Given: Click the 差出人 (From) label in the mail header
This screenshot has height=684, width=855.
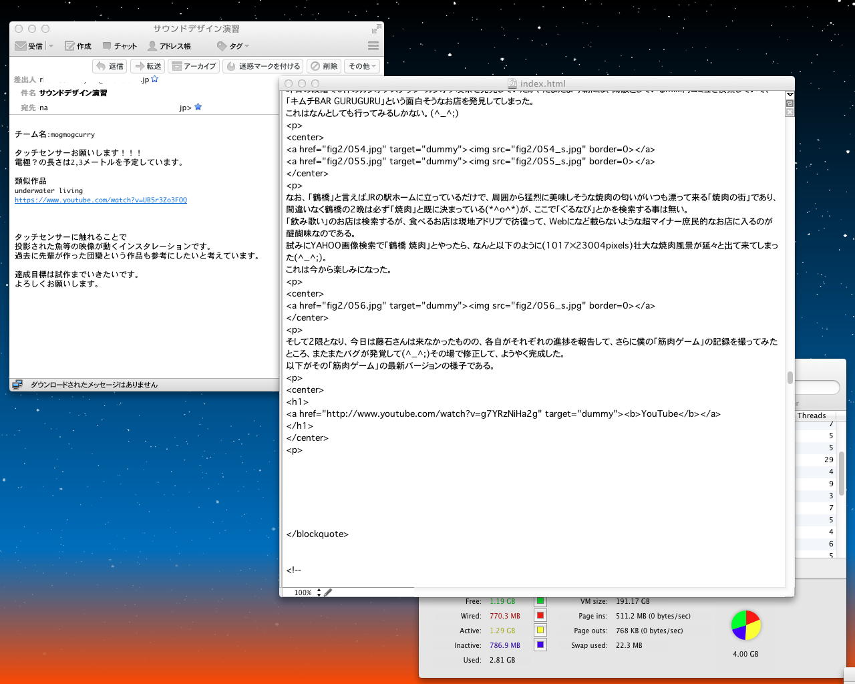Looking at the screenshot, I should click(24, 79).
